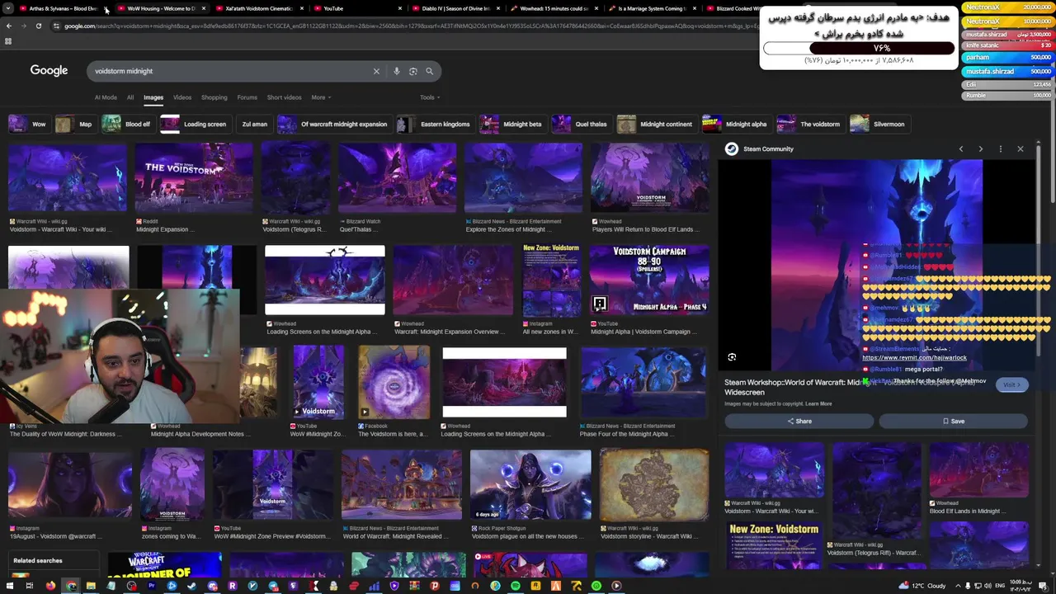1056x594 pixels.
Task: Switch to the Shopping tab
Action: click(x=214, y=97)
